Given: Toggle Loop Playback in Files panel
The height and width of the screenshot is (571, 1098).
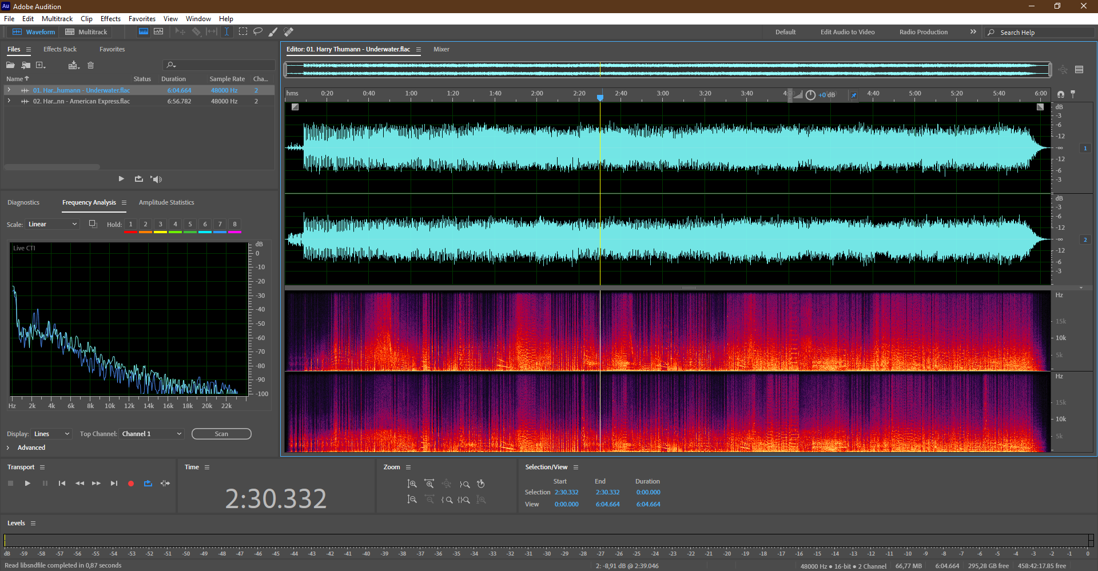Looking at the screenshot, I should [x=139, y=179].
